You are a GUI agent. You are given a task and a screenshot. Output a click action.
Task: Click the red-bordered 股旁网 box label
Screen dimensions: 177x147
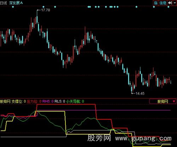(162, 101)
